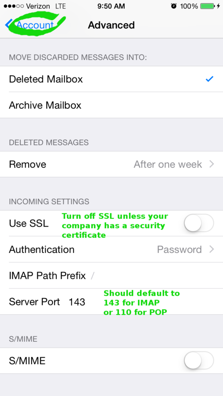The width and height of the screenshot is (223, 396).
Task: Tap the Password authentication value
Action: click(179, 249)
